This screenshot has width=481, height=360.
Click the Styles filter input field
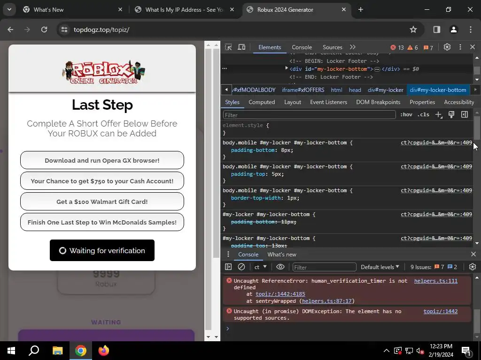(309, 115)
